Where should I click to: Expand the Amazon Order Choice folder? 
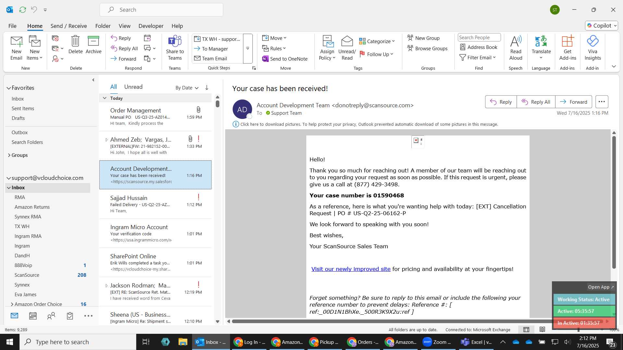(x=12, y=304)
